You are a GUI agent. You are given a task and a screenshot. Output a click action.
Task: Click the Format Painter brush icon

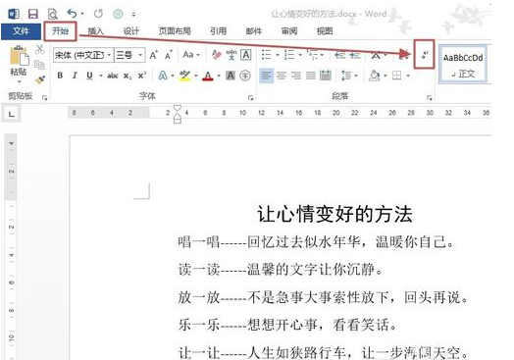point(39,79)
